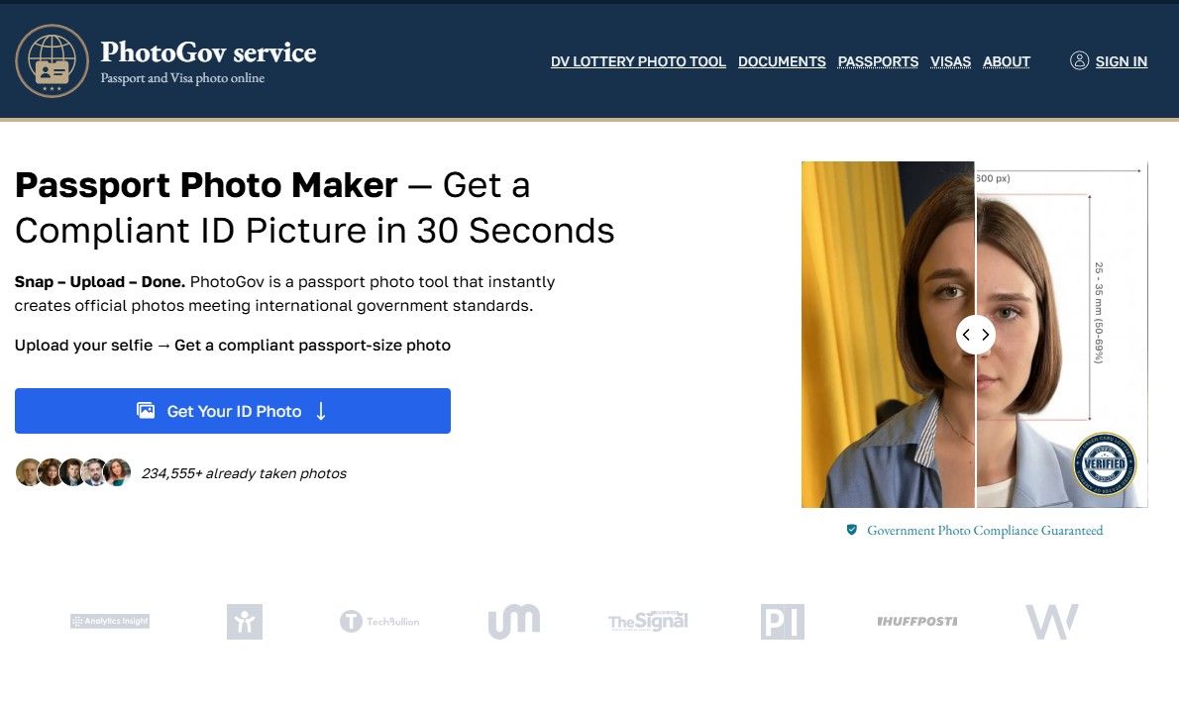Expand the Visas menu
This screenshot has width=1179, height=705.
pos(950,61)
